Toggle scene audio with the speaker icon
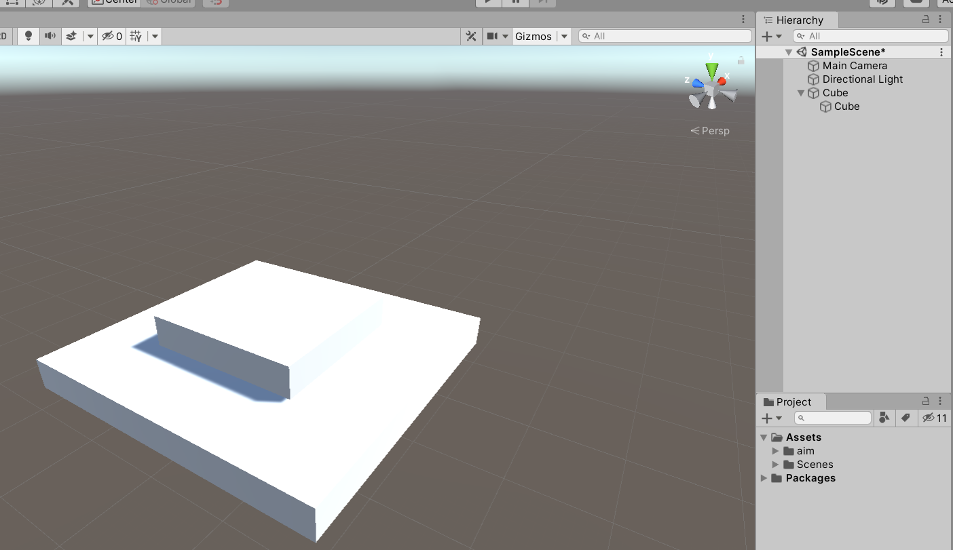The width and height of the screenshot is (953, 550). pos(50,36)
